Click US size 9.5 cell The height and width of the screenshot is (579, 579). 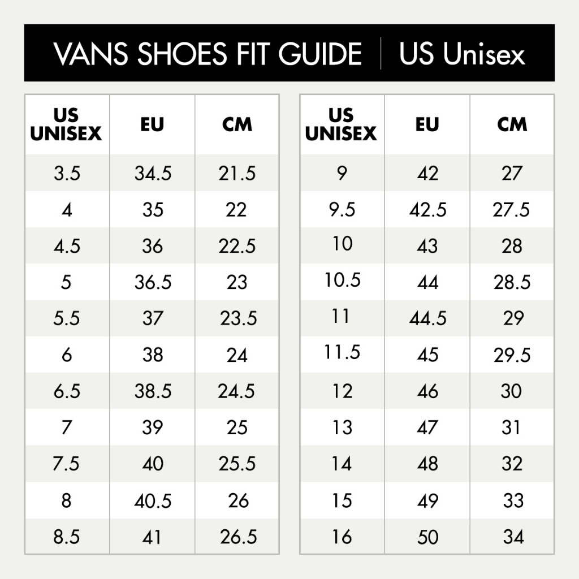click(342, 210)
